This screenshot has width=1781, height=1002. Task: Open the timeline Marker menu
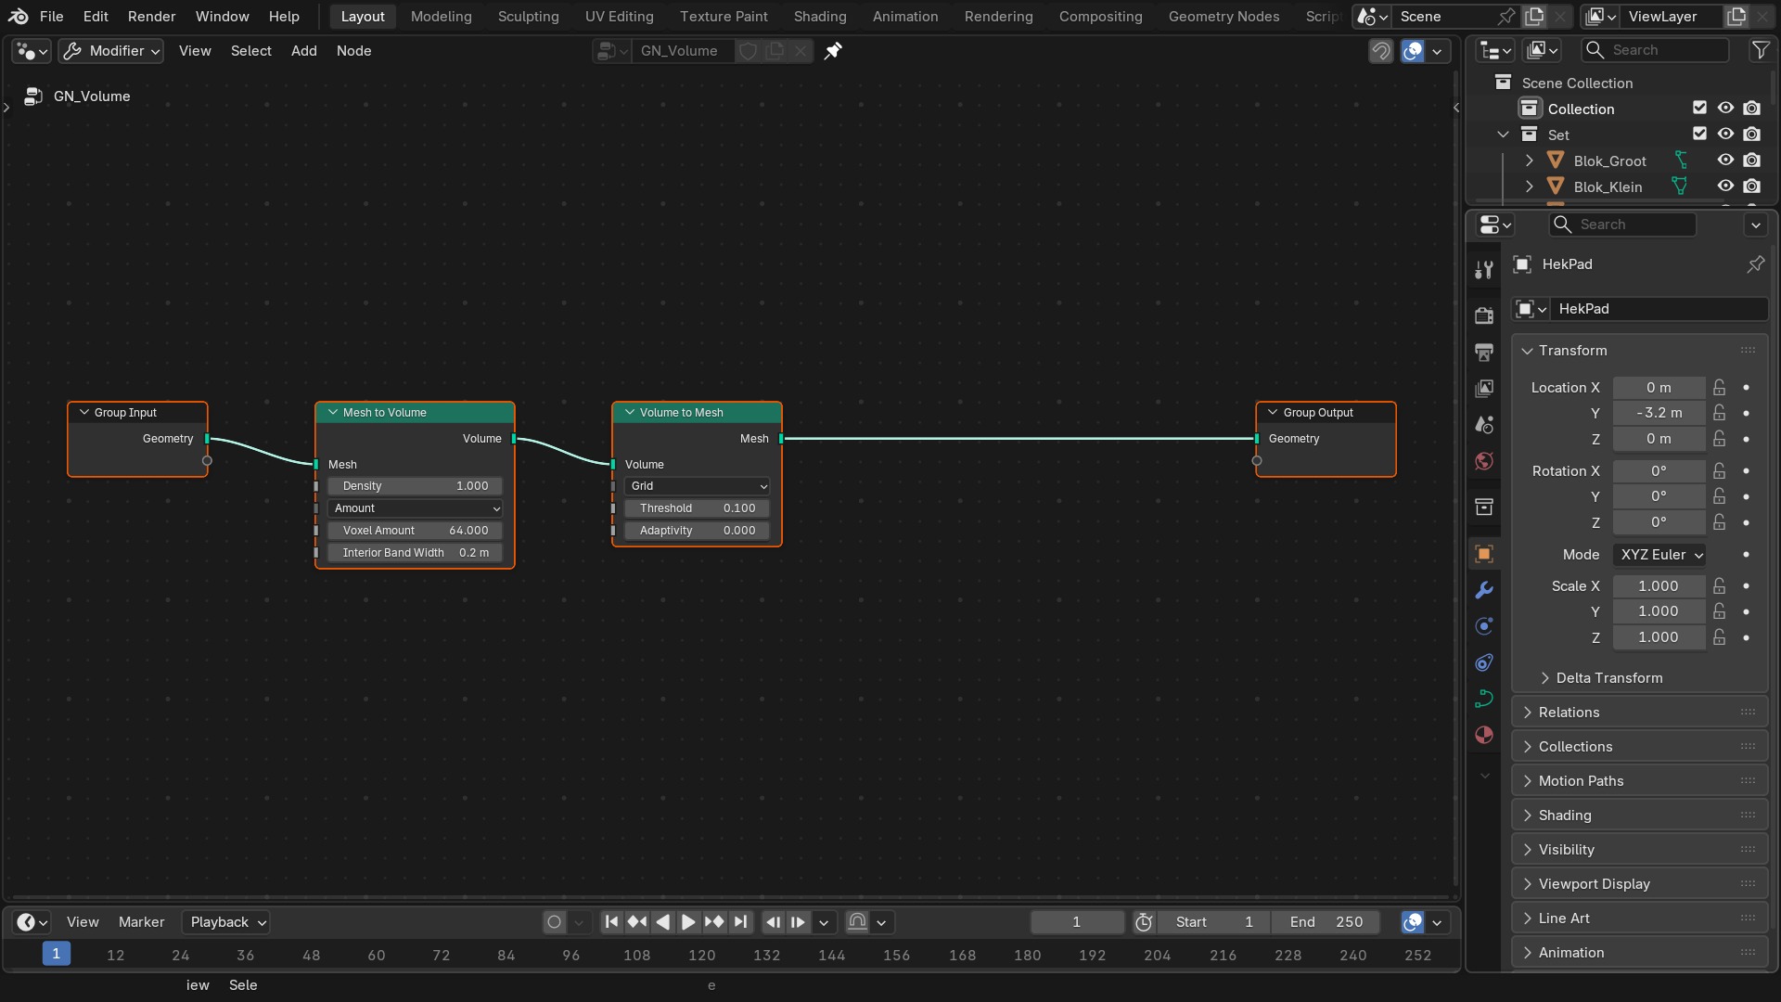pos(141,921)
